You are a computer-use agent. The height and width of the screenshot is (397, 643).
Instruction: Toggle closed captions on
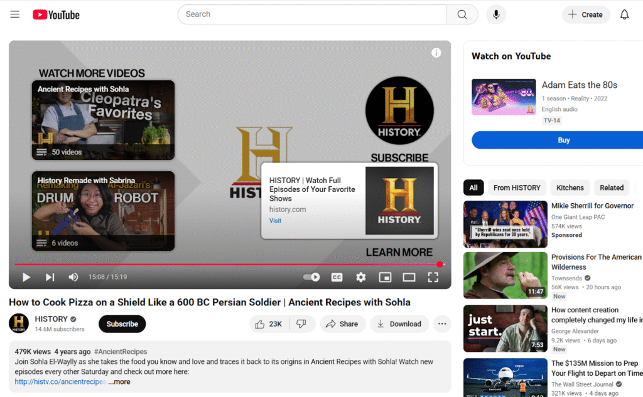pyautogui.click(x=337, y=277)
